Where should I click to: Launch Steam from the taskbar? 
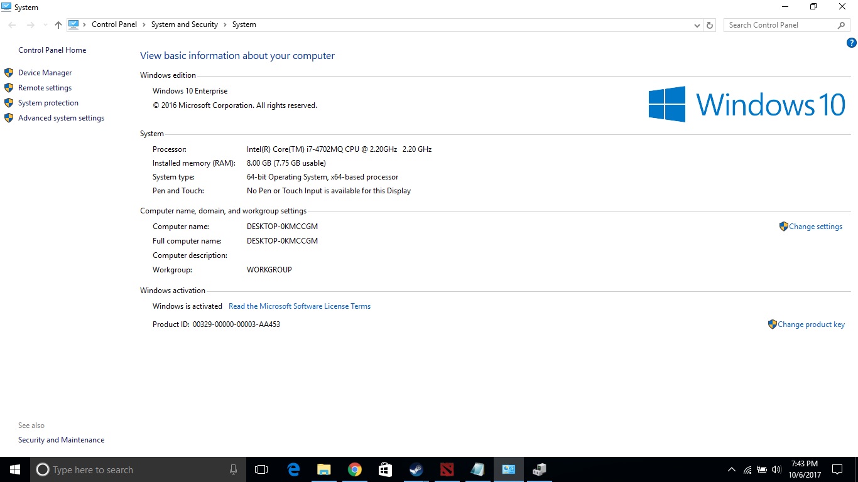click(416, 469)
